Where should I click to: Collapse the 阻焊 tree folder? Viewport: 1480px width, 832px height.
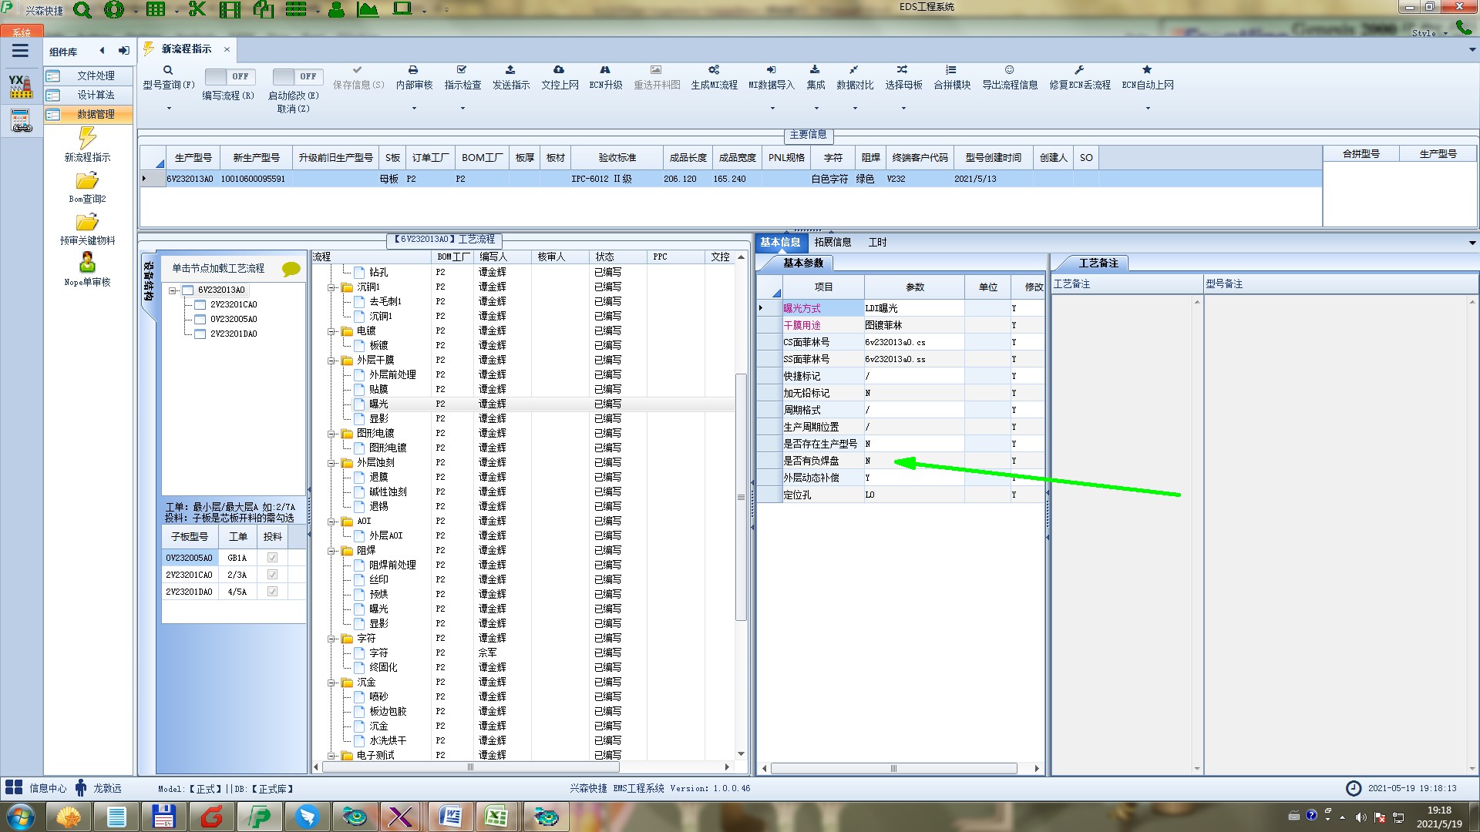[331, 551]
